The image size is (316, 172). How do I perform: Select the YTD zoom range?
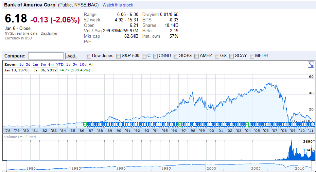60,65
